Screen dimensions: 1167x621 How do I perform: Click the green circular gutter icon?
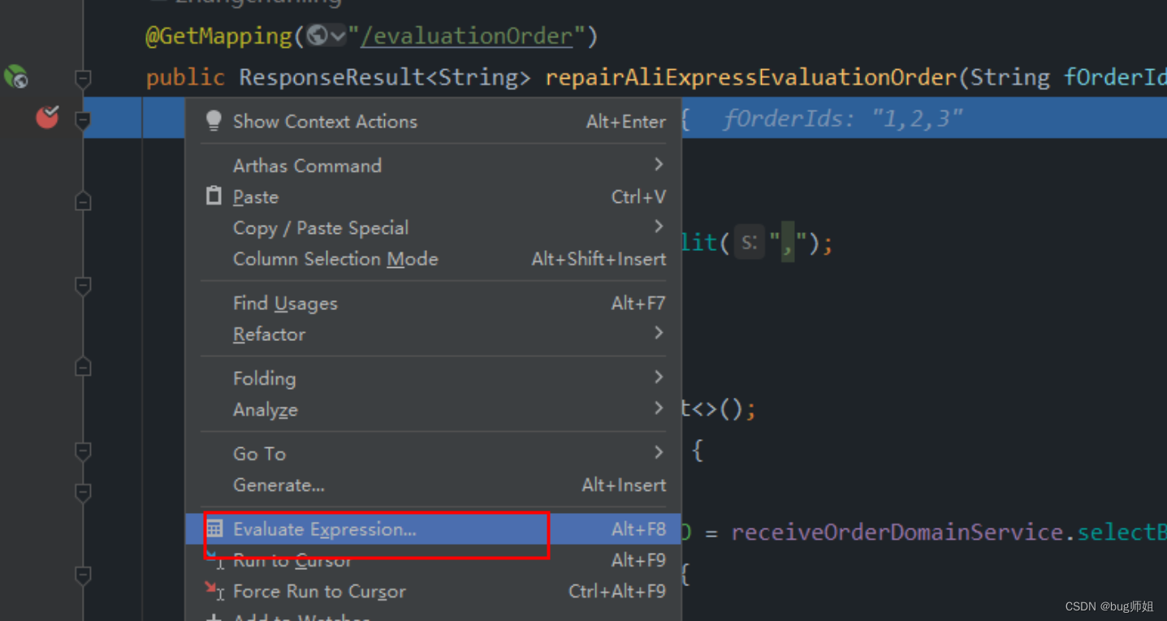pos(16,75)
